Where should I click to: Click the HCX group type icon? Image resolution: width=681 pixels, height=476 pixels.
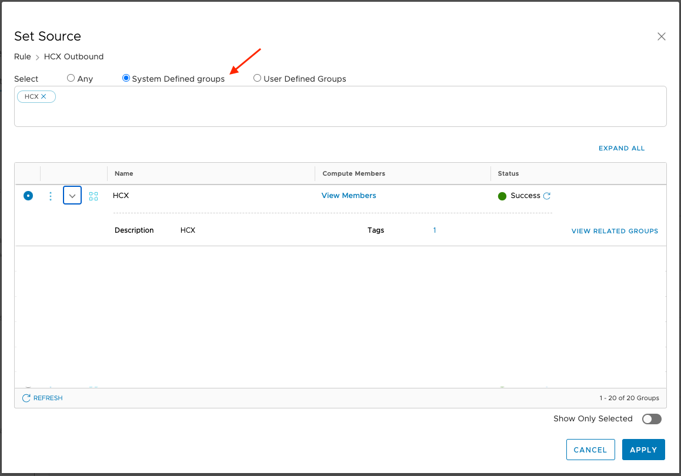click(x=94, y=196)
